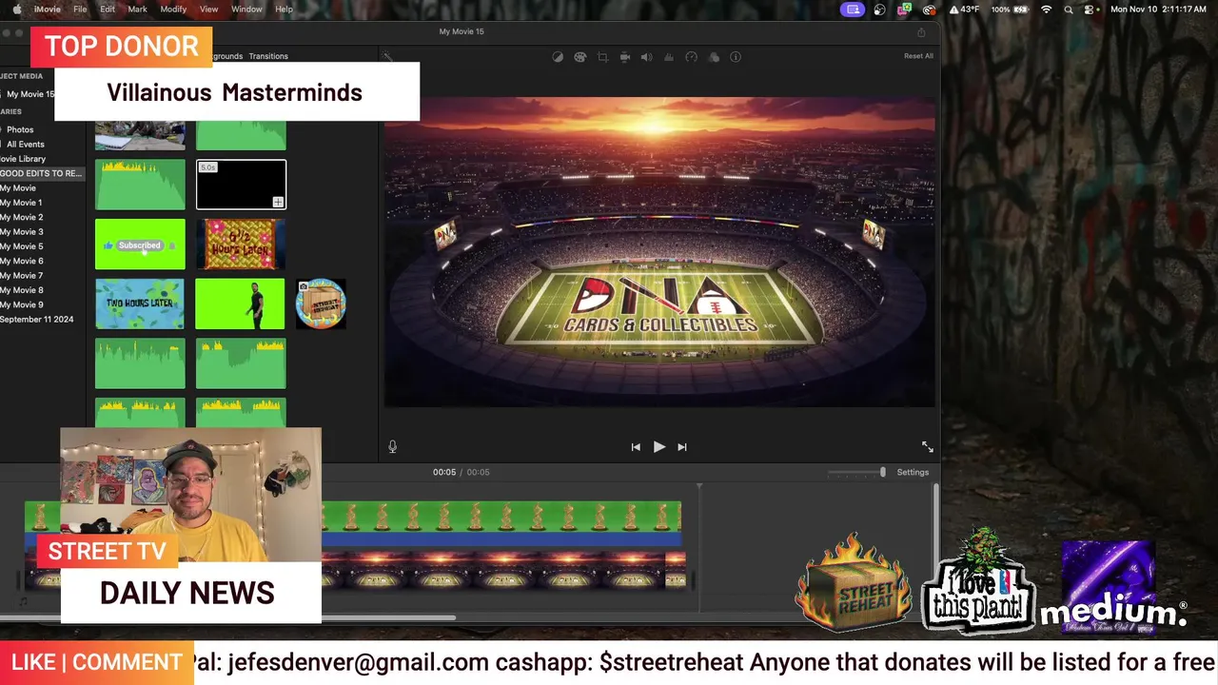This screenshot has height=685, width=1218.
Task: Select the green trophy clip in timeline
Action: tap(501, 517)
